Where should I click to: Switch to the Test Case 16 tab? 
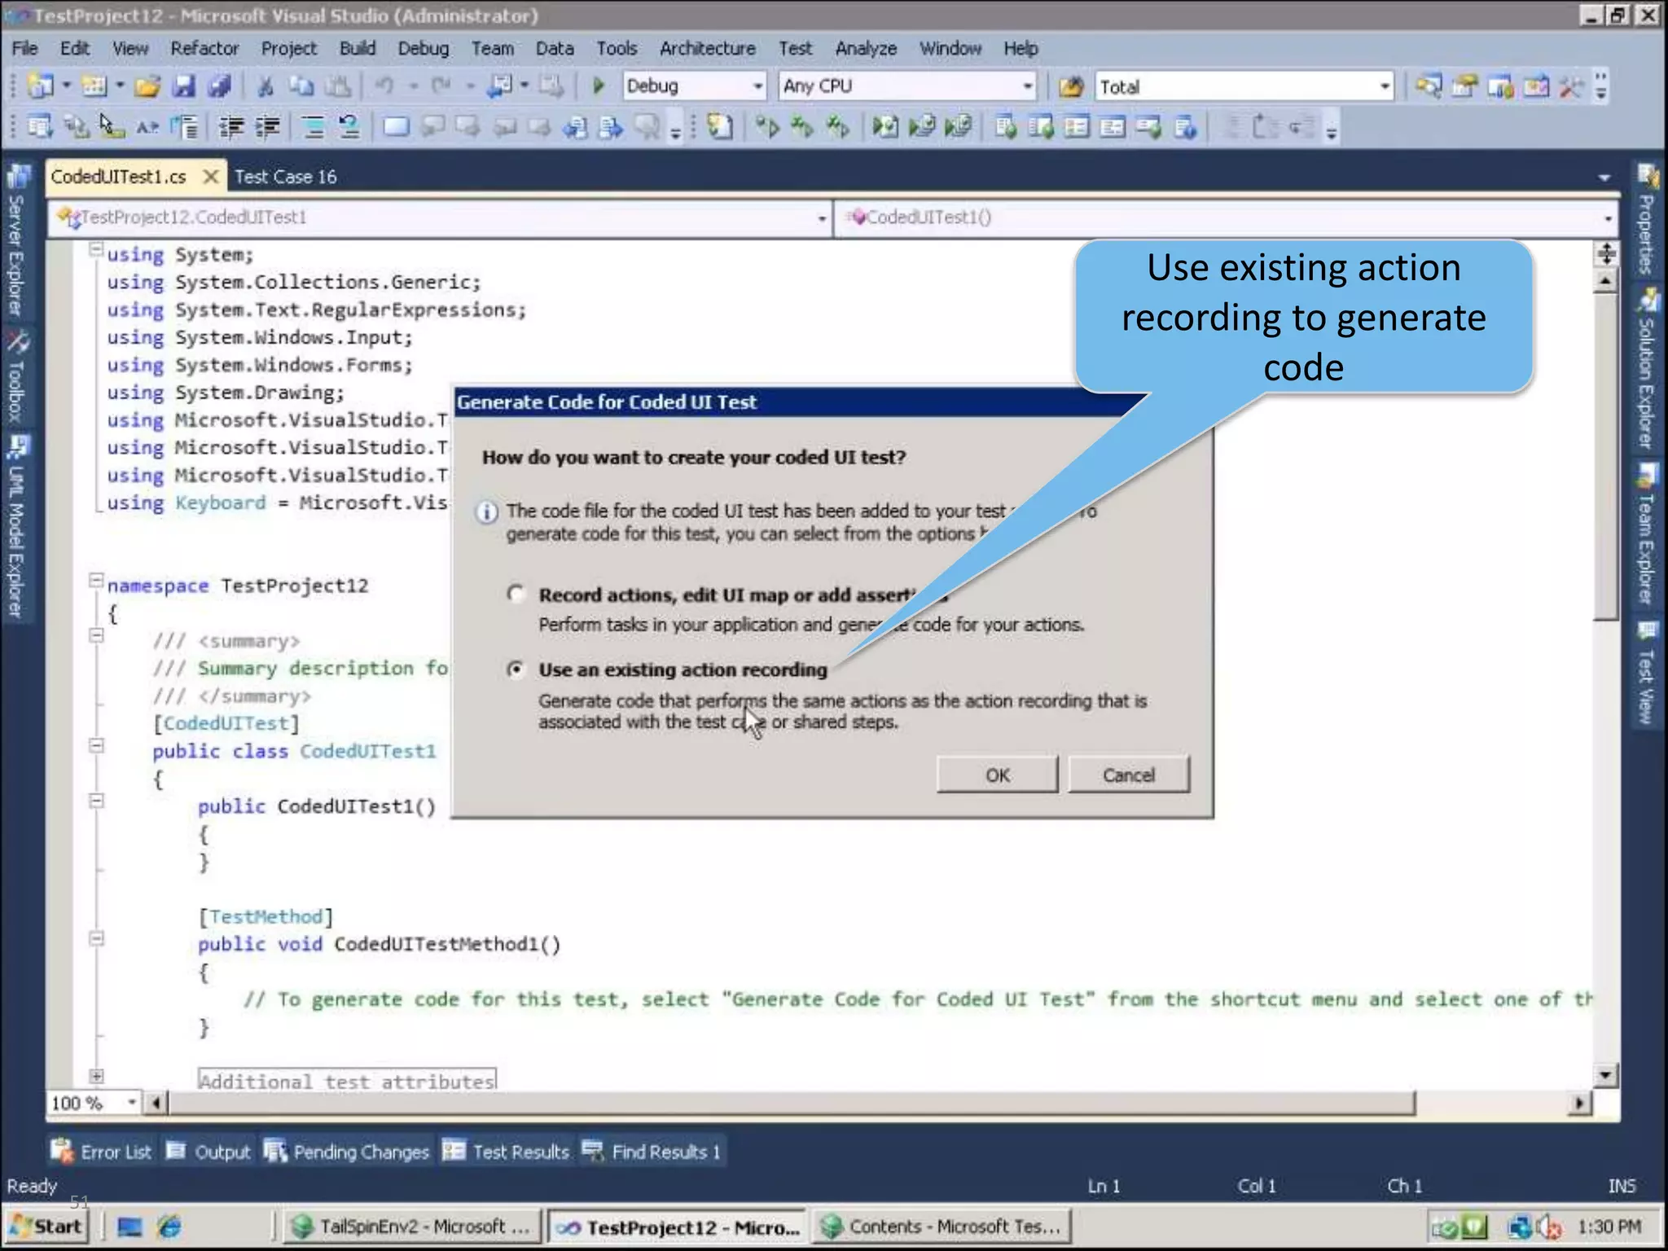tap(285, 177)
